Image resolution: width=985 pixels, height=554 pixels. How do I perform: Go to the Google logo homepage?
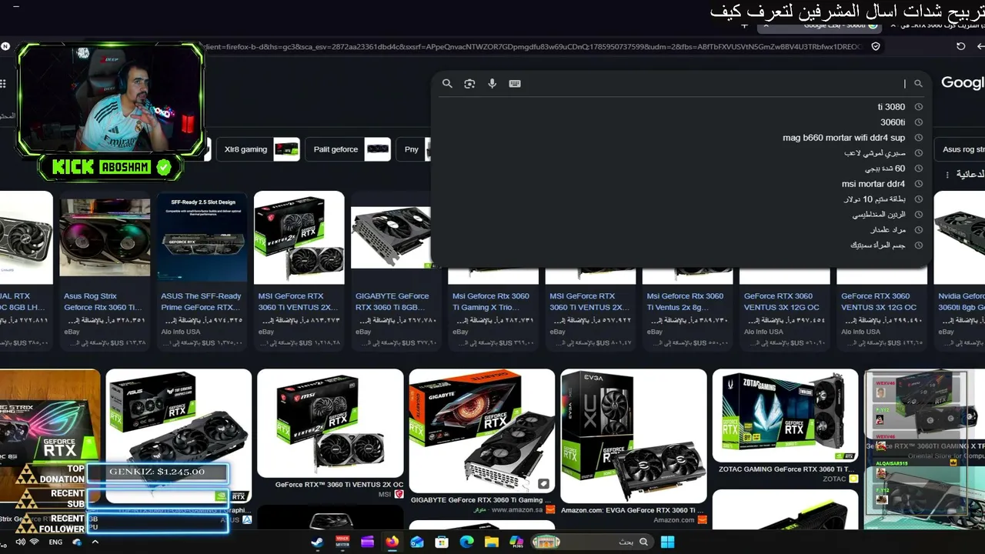[x=963, y=83]
